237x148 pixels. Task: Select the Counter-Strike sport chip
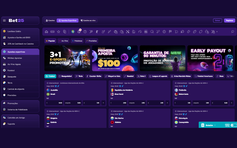(94, 76)
